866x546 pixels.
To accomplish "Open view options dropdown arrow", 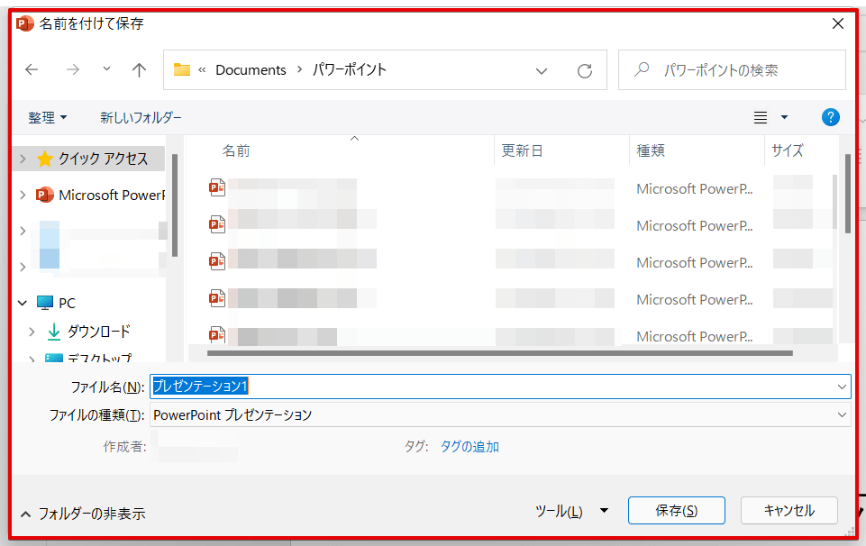I will [x=784, y=117].
